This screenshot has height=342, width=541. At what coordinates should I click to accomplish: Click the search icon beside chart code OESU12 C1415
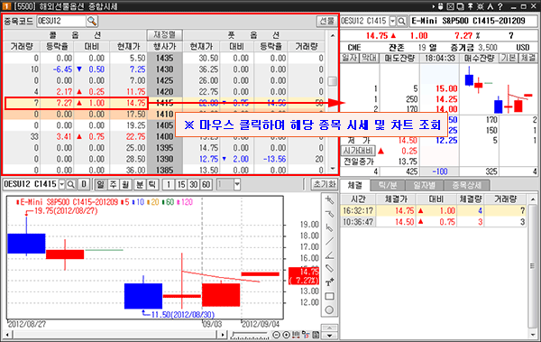[70, 184]
